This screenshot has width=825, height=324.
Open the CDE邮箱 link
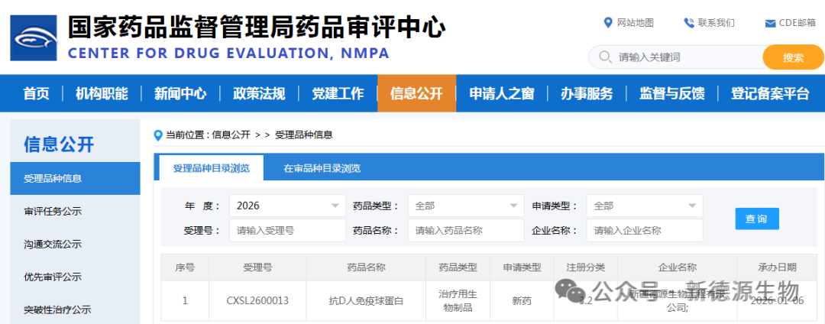[x=797, y=23]
